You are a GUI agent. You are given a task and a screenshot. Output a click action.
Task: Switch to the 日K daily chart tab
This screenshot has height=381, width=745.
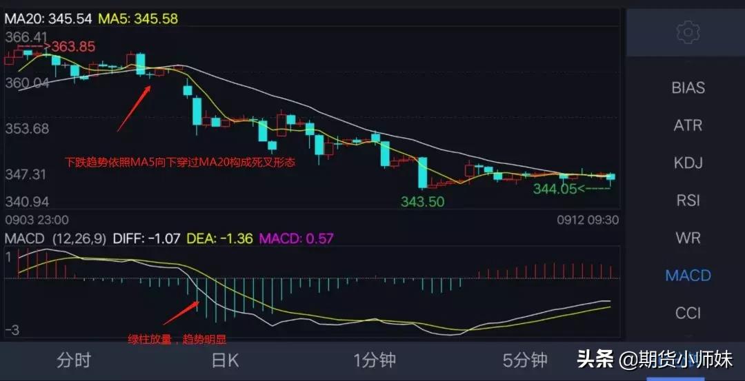point(225,360)
